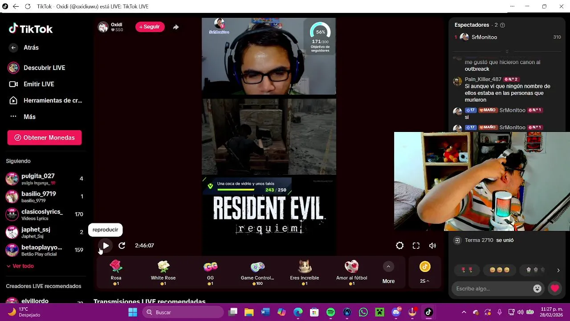Open elvillordo recommended creator
This screenshot has width=570, height=321.
click(35, 301)
